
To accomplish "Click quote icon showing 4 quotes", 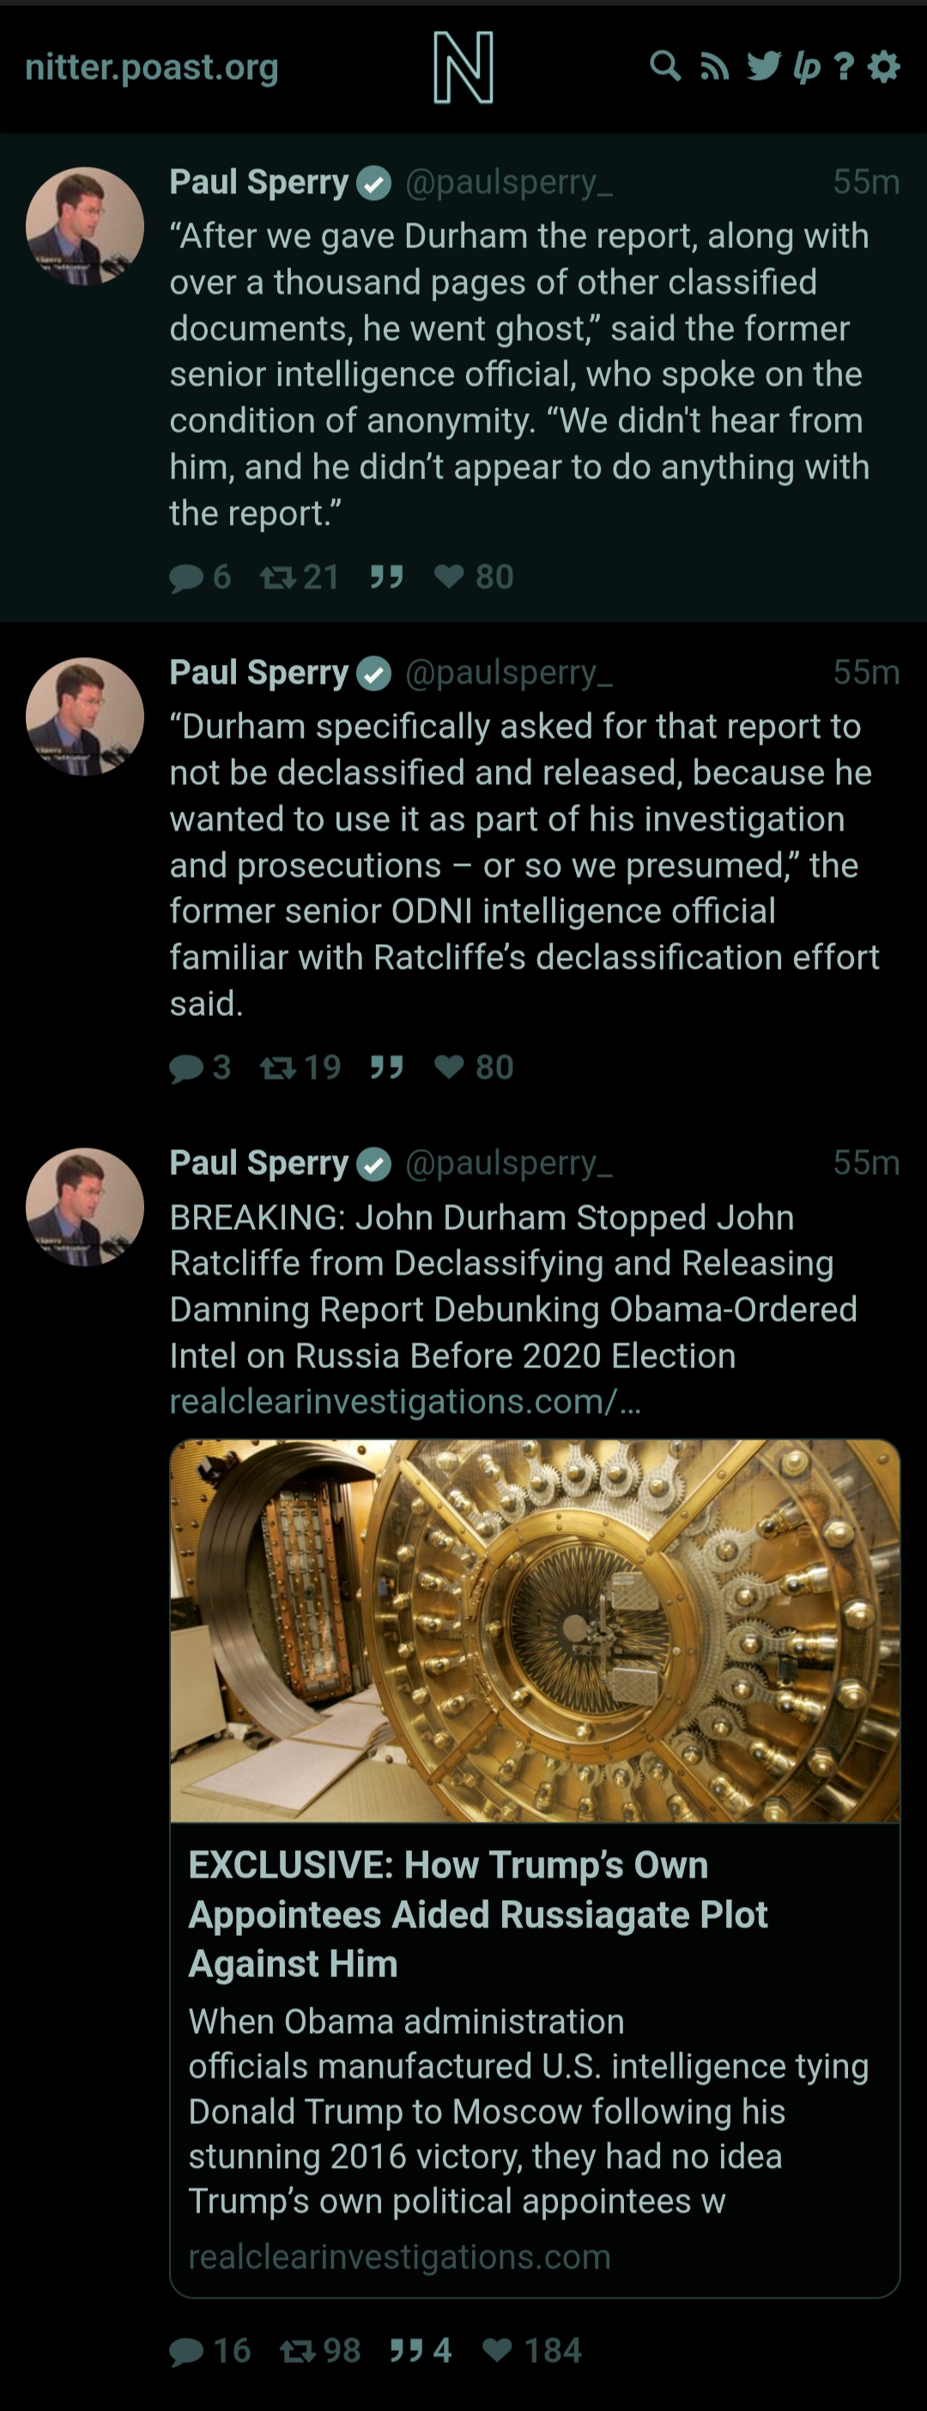I will [405, 2350].
